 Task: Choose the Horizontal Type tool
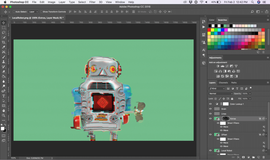tap(4, 96)
